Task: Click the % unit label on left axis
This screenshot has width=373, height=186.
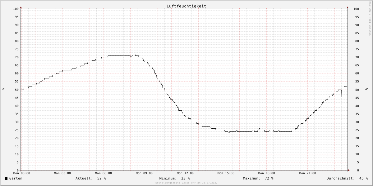Action: (x=3, y=89)
